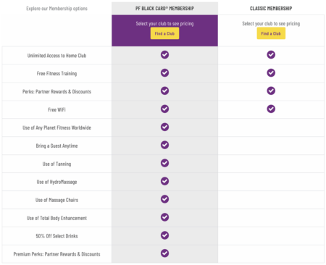Click 'Use of Massage Chairs' label
Image resolution: width=326 pixels, height=265 pixels.
coord(57,200)
